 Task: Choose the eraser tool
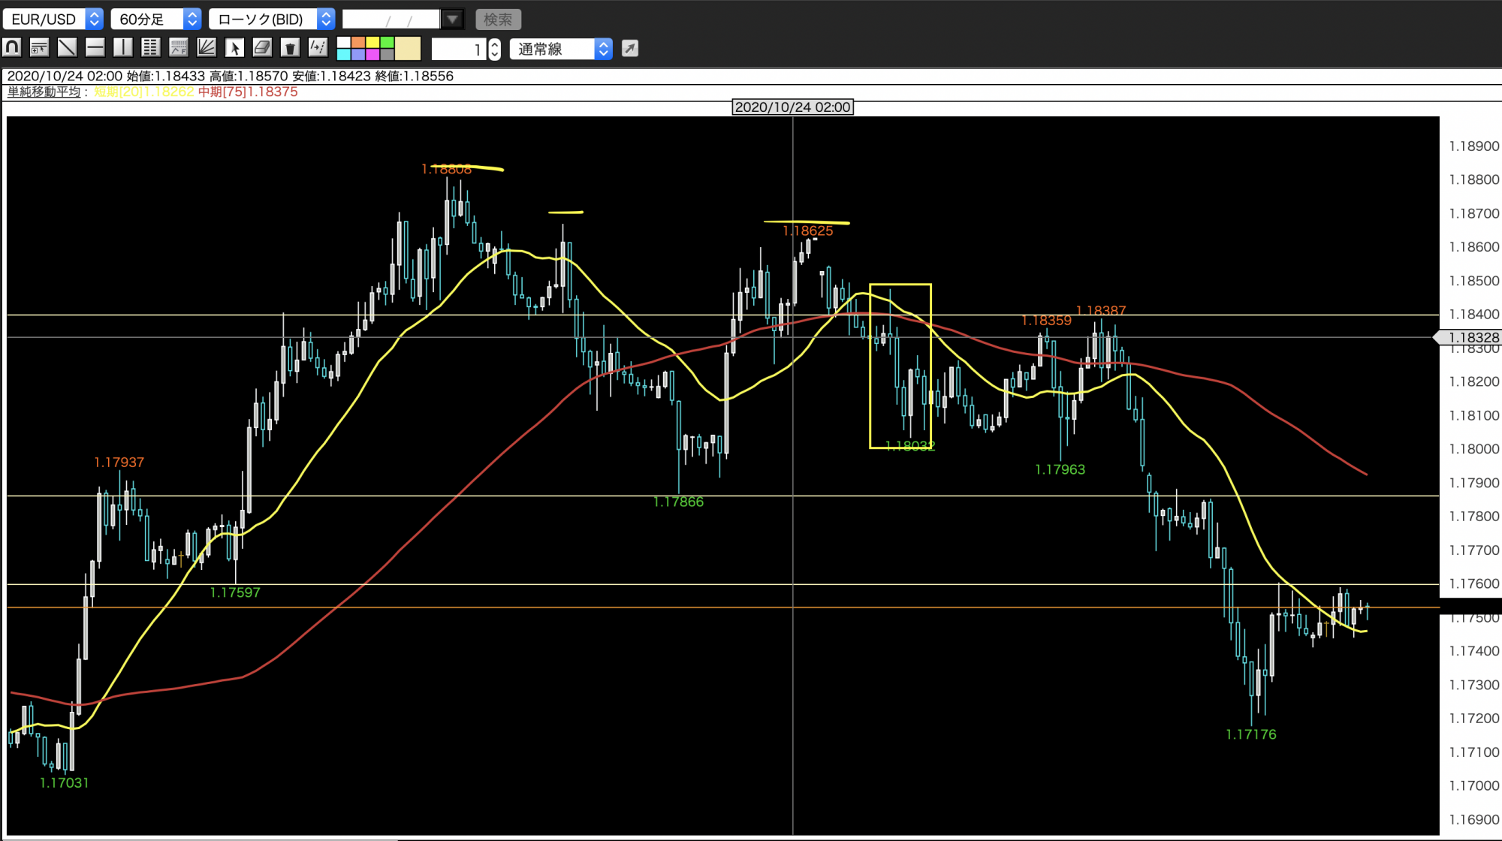[262, 48]
